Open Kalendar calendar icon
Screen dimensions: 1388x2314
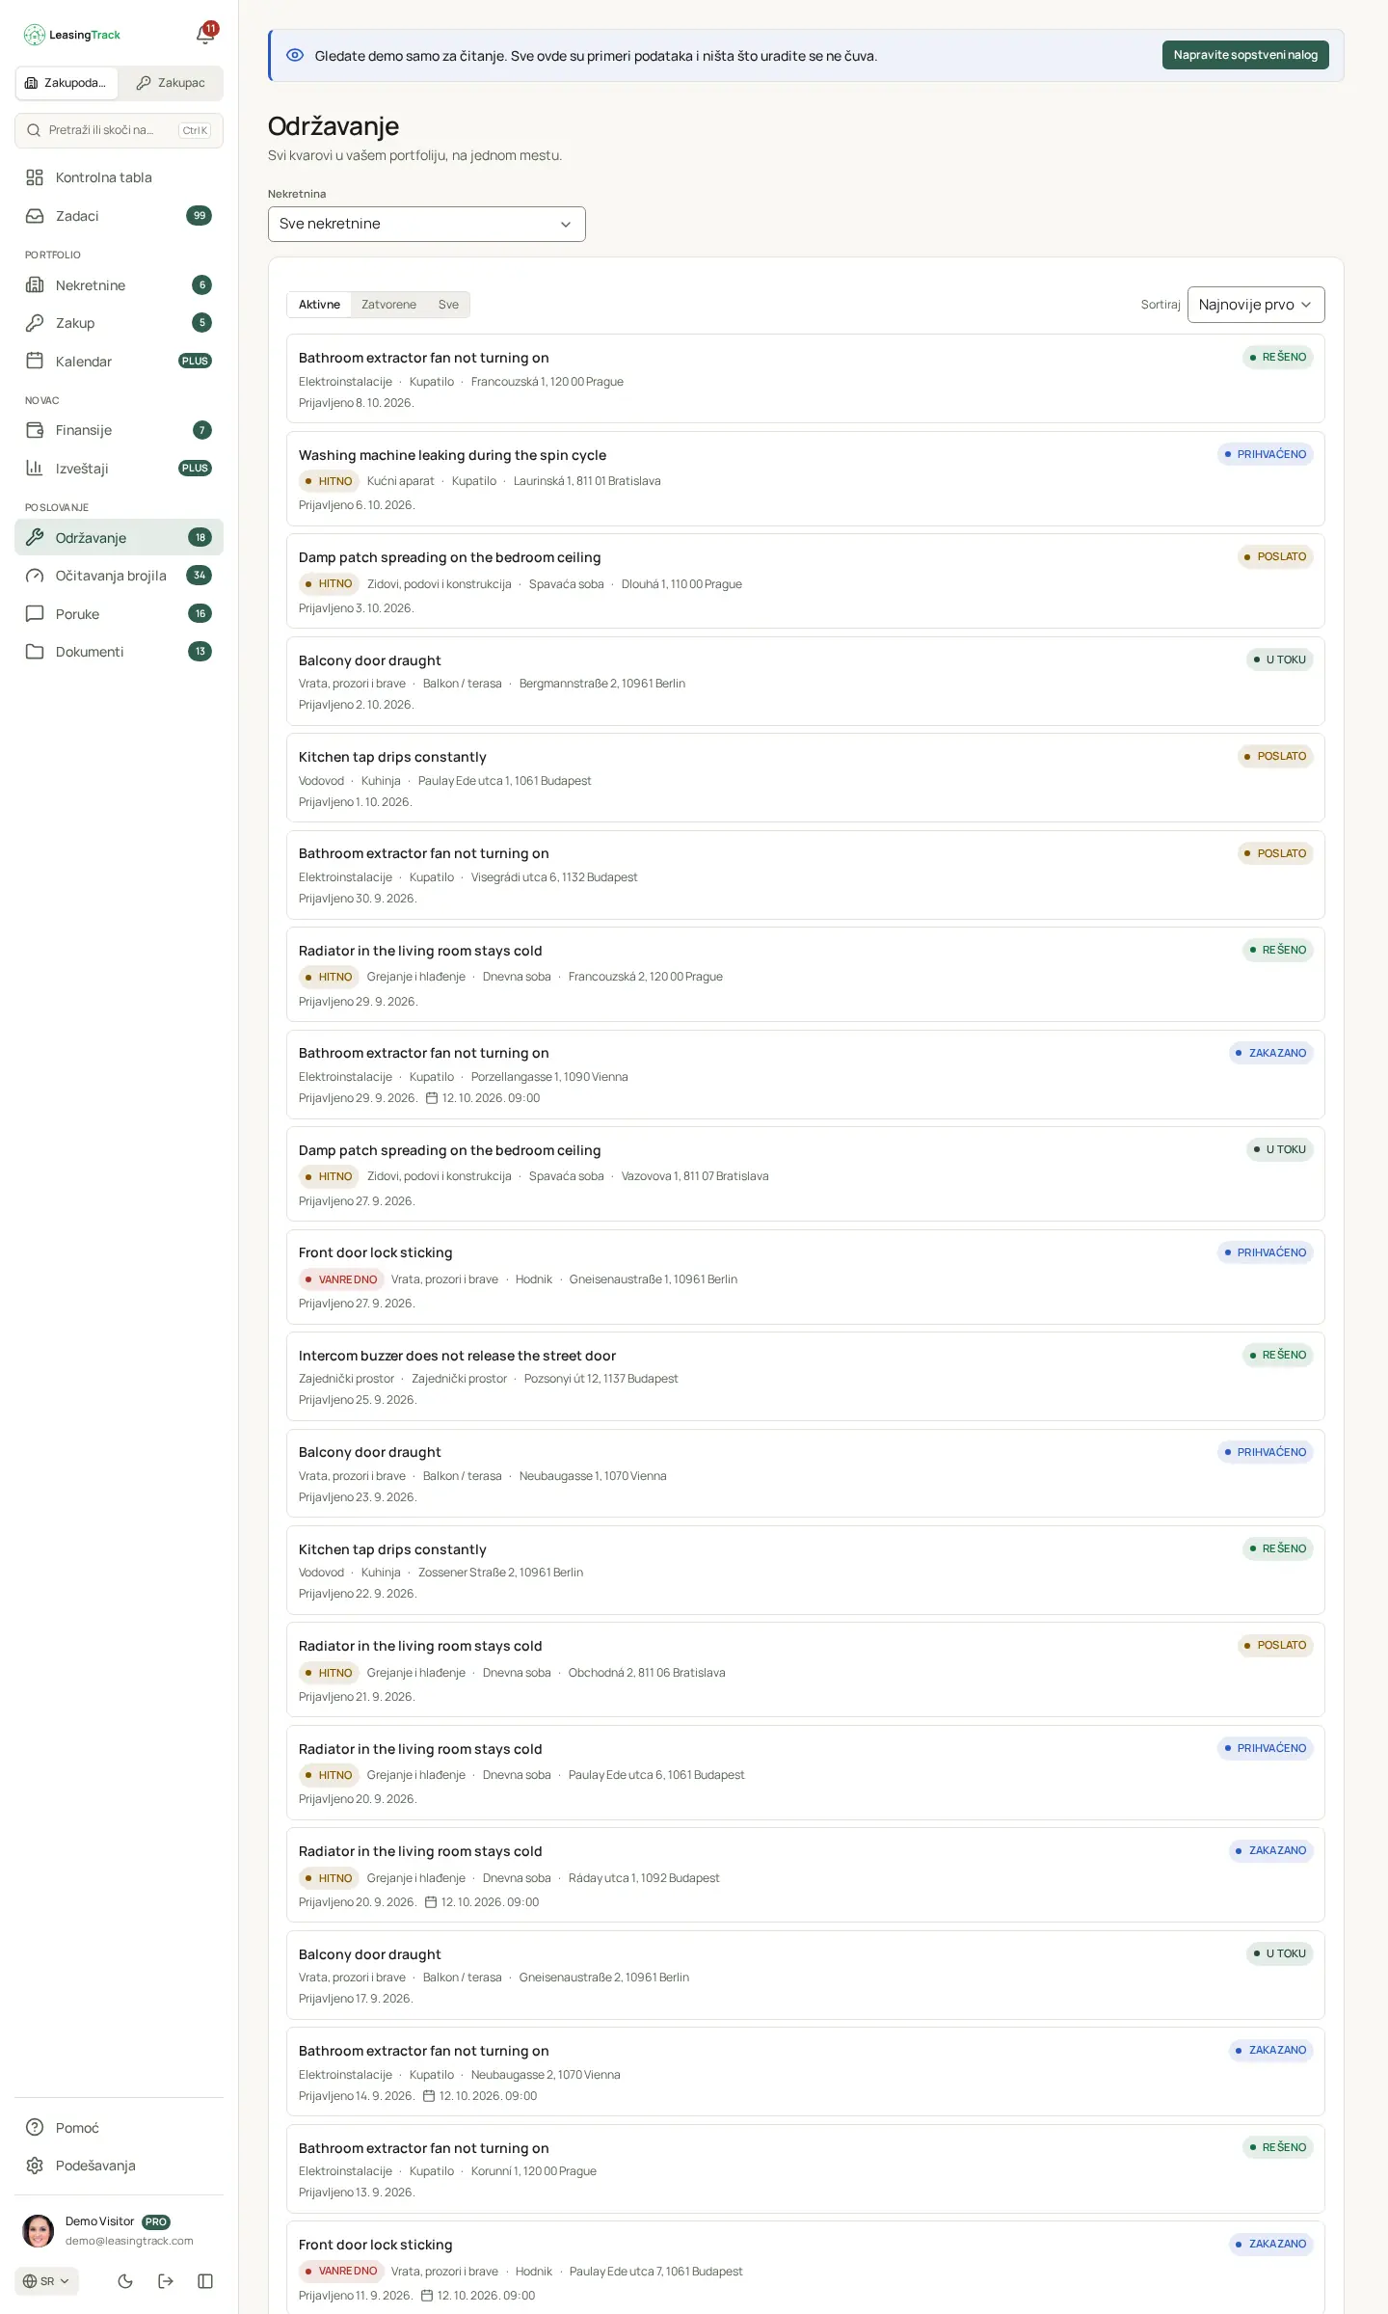[35, 362]
